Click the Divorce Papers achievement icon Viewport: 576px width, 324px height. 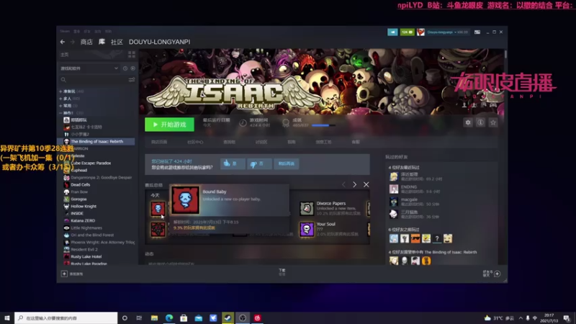307,208
